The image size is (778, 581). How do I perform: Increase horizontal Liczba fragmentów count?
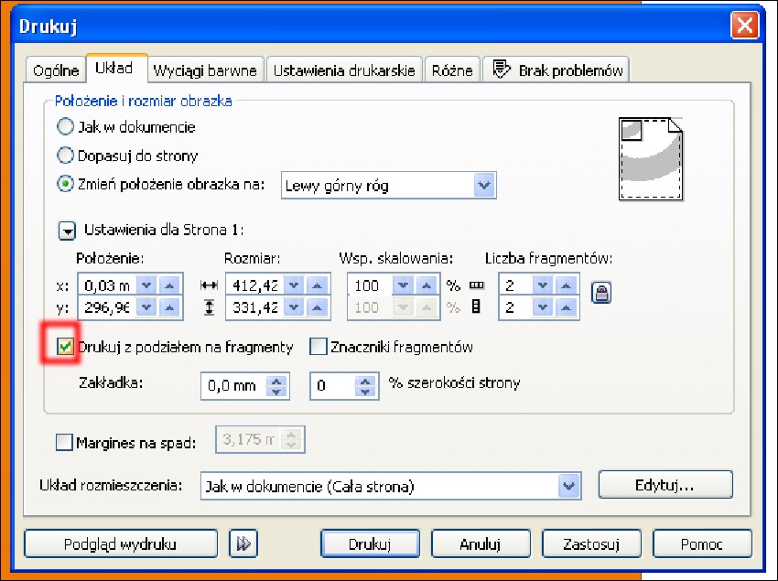tap(566, 285)
